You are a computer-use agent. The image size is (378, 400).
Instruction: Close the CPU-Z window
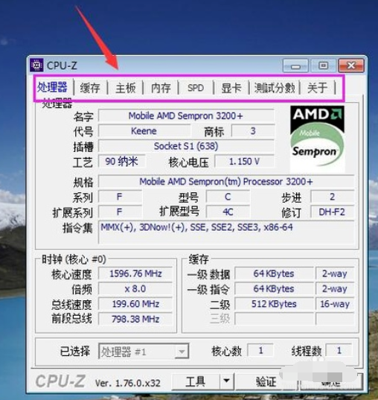351,66
